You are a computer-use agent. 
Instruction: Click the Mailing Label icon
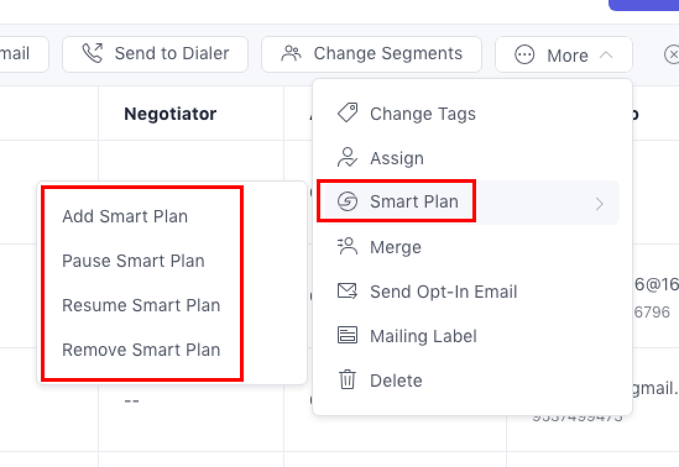point(348,335)
